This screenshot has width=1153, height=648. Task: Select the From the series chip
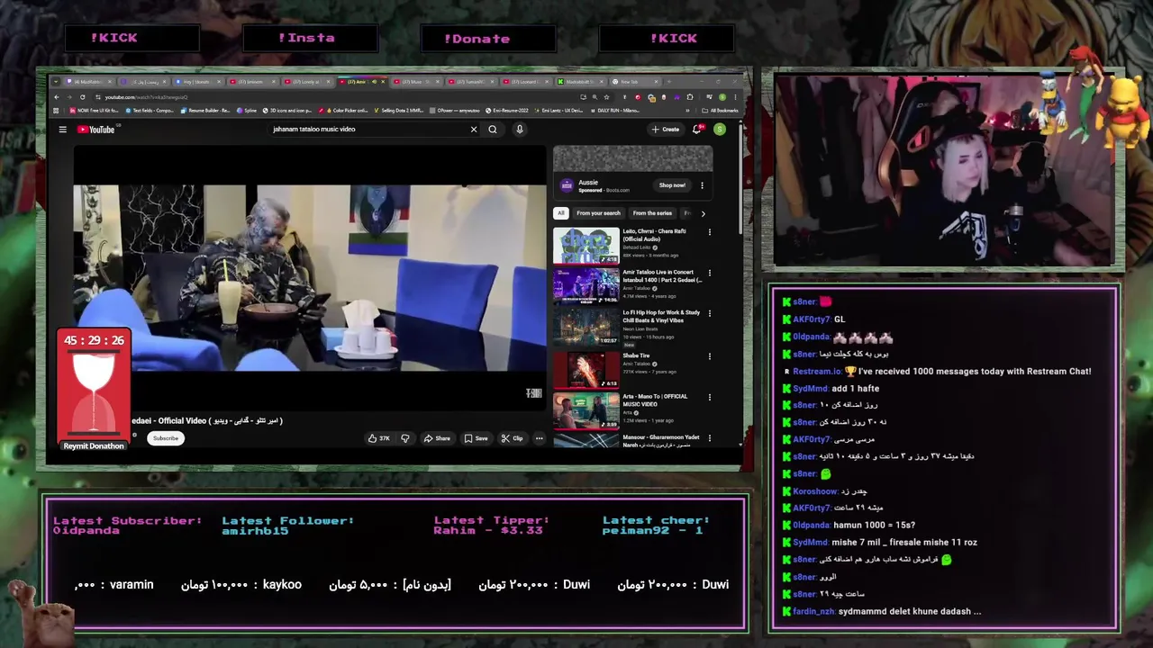652,213
